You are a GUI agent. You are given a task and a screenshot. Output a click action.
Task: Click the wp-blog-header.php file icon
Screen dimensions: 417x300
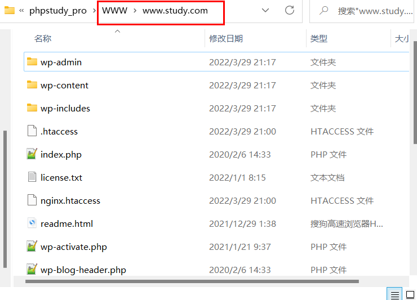[x=32, y=269]
